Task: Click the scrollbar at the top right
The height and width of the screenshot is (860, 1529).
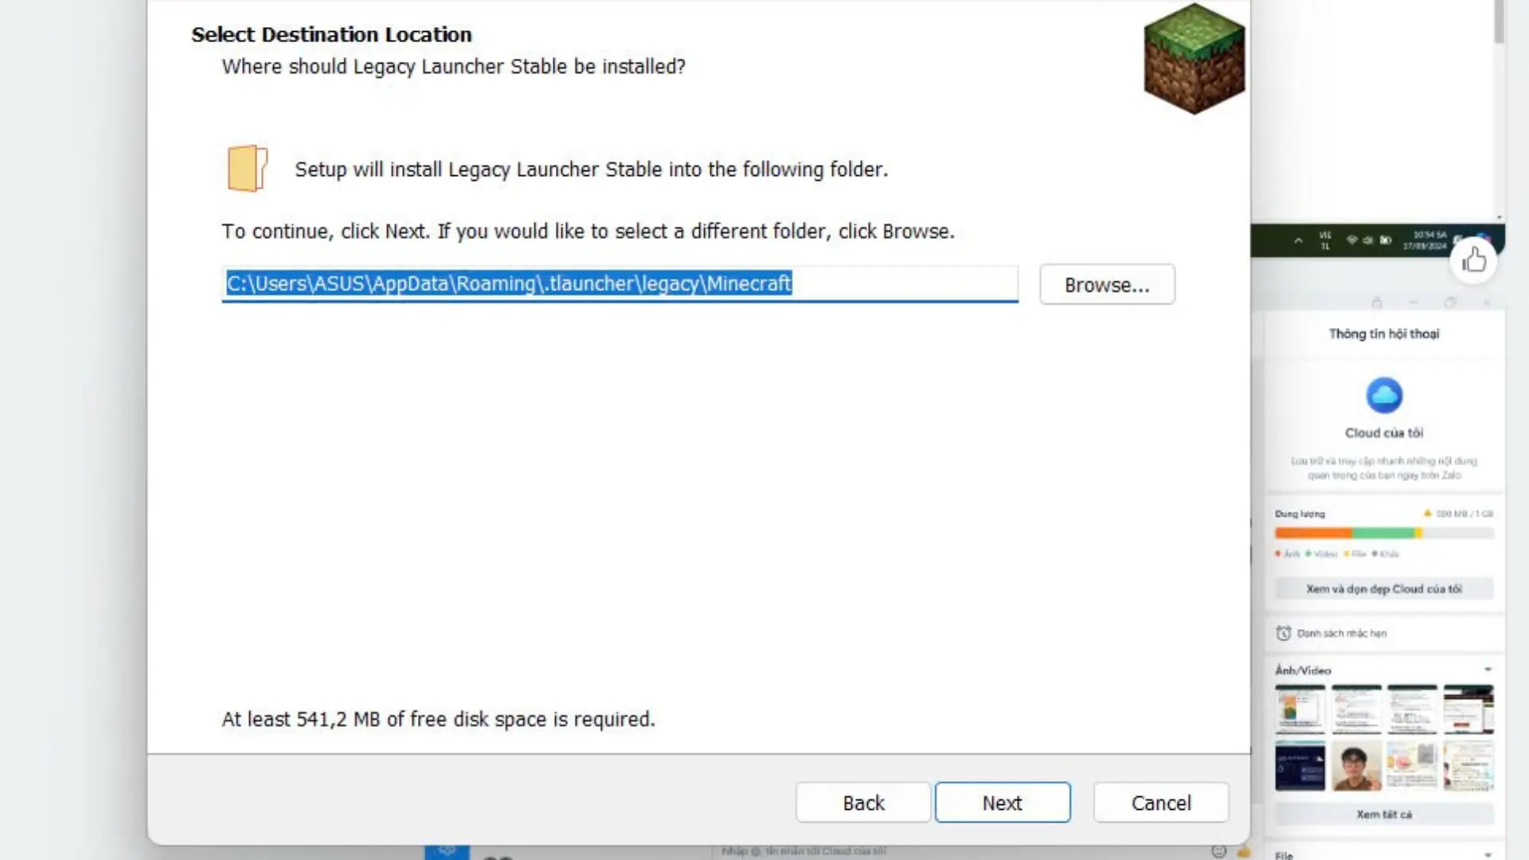Action: [1499, 21]
